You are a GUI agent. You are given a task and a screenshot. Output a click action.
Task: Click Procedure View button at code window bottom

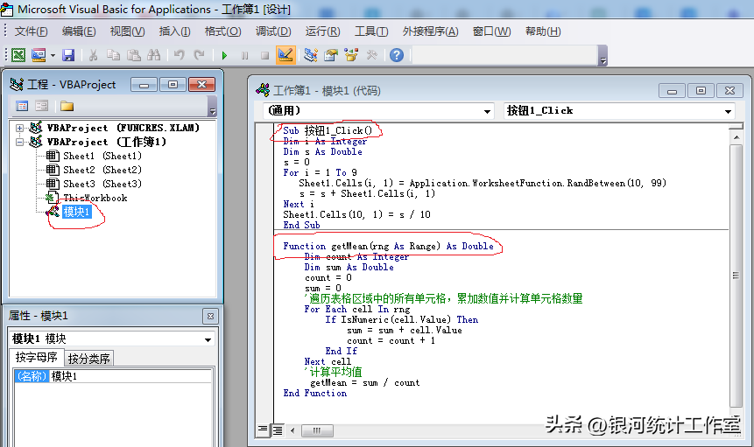coord(263,430)
